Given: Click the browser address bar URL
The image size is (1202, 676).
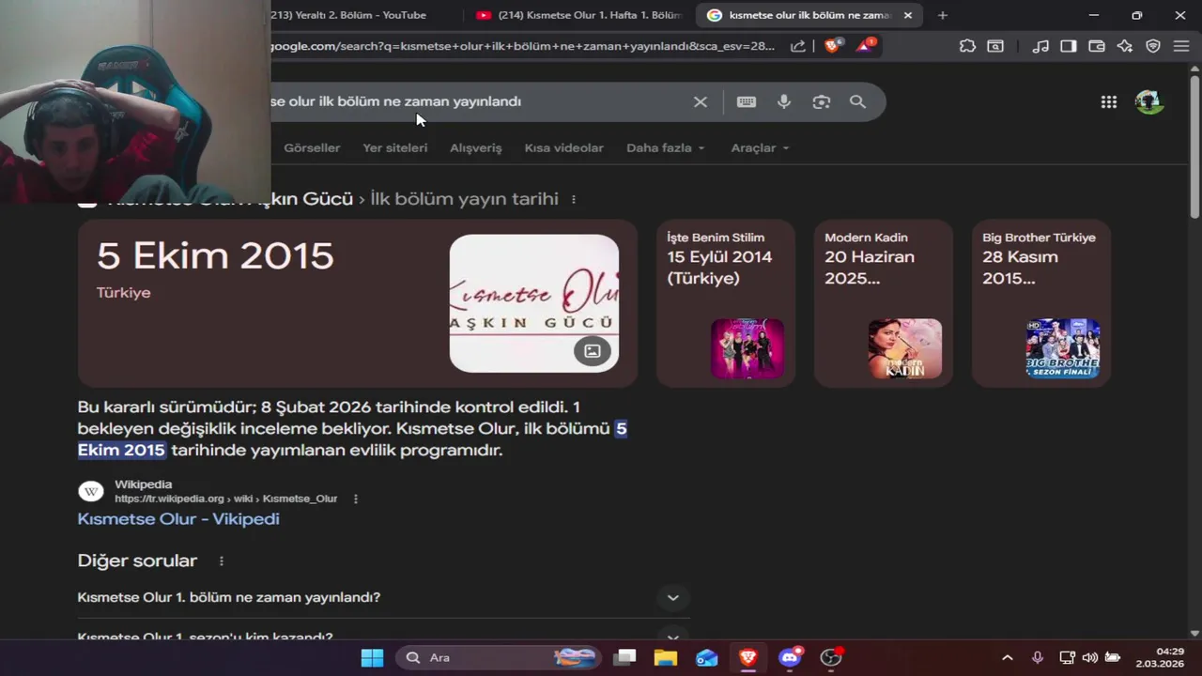Looking at the screenshot, I should 523,46.
